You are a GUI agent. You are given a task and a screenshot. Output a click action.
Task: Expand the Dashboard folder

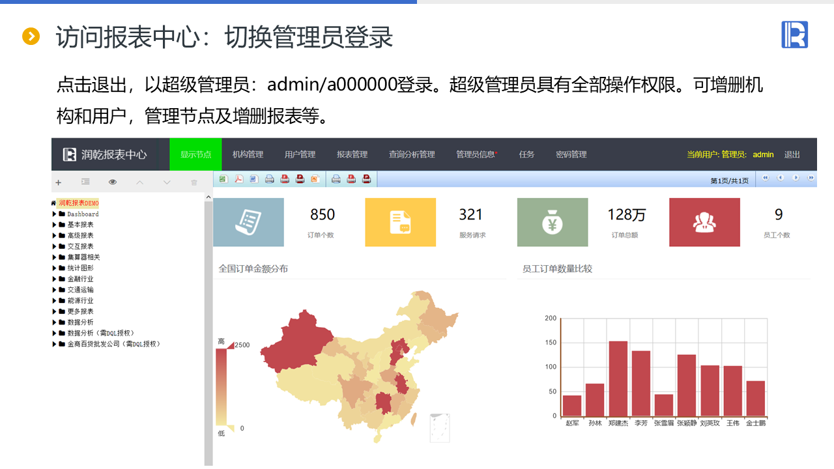click(55, 214)
